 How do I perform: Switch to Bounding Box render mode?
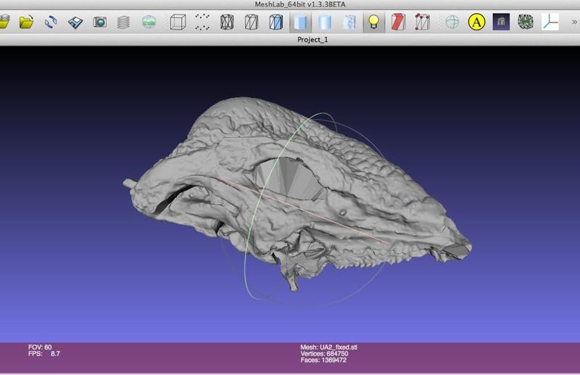point(178,22)
